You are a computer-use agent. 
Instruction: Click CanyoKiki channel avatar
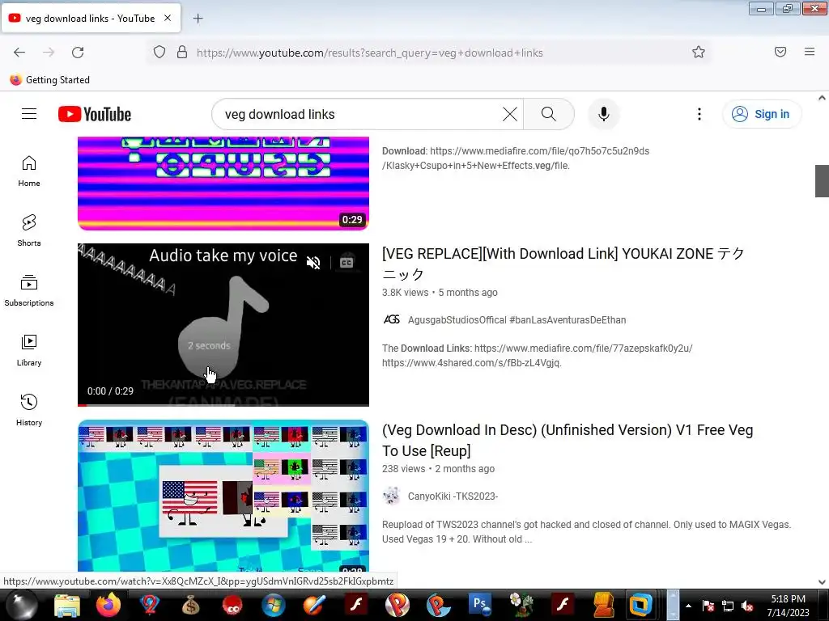pyautogui.click(x=391, y=496)
